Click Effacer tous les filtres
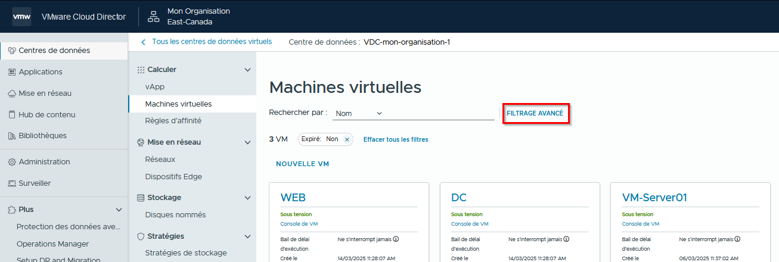 point(396,139)
